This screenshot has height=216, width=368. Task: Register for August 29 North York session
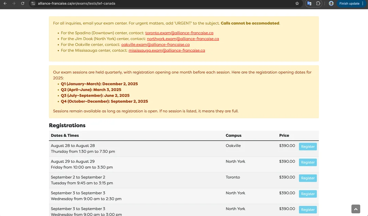pos(308,162)
